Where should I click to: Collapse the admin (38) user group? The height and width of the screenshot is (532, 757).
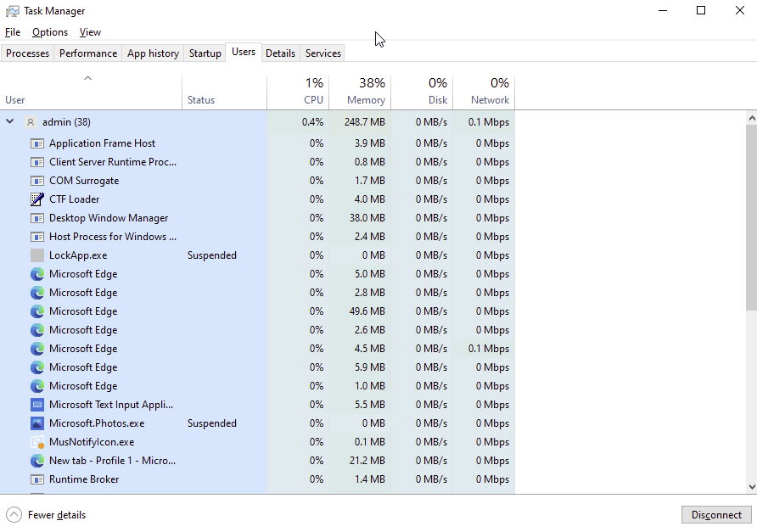[x=9, y=121]
